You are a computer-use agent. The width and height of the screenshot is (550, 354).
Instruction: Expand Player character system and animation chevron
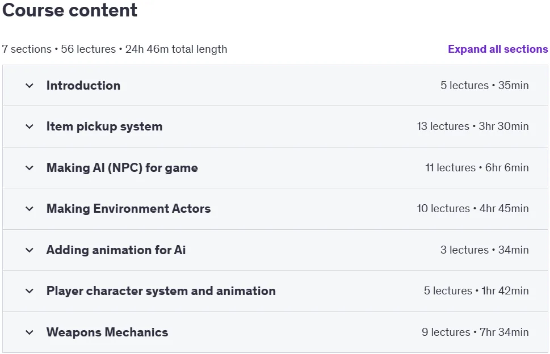point(30,291)
